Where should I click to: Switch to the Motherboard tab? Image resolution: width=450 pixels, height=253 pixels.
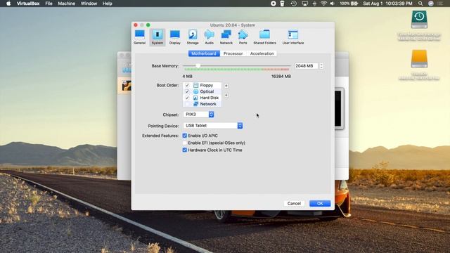[204, 53]
